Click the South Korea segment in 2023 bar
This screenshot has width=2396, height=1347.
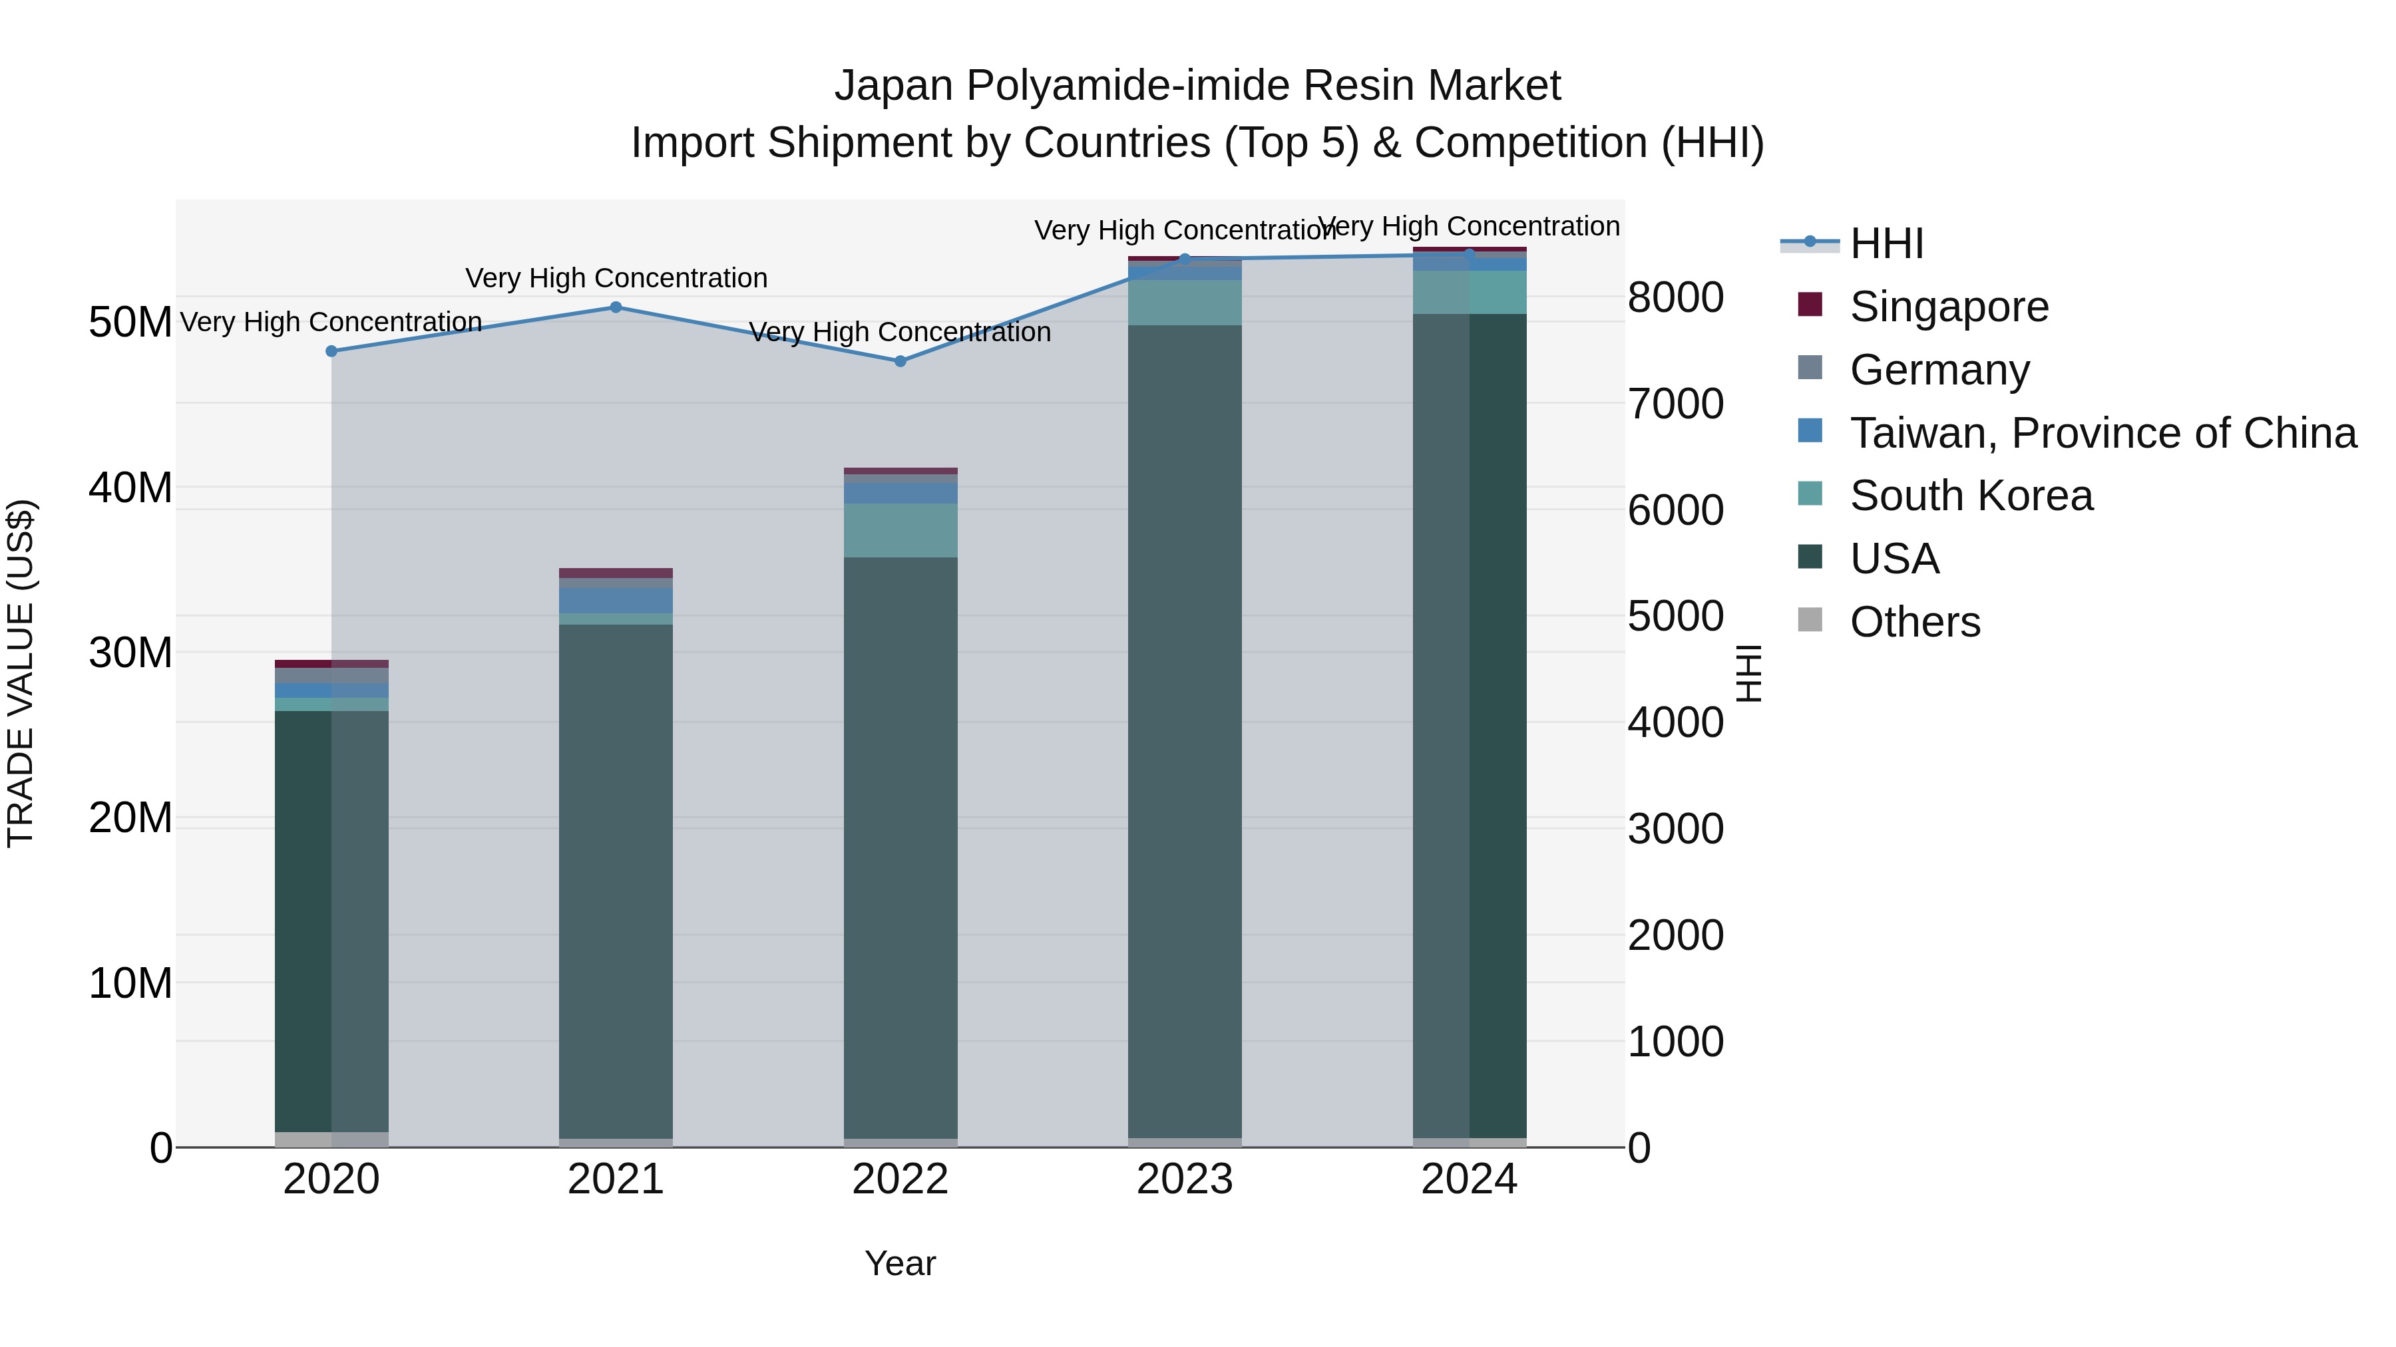pos(1185,302)
